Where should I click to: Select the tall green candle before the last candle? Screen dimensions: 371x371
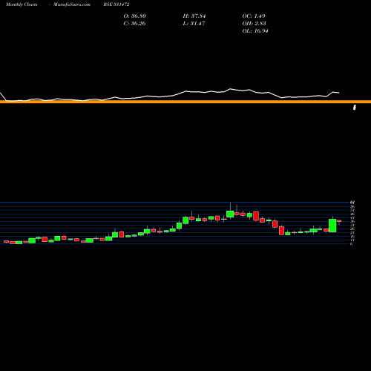point(332,226)
